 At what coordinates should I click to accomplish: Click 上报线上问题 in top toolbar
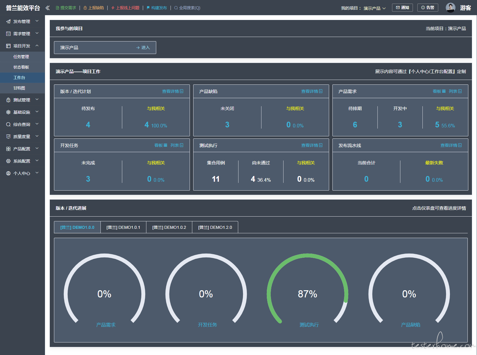point(125,8)
